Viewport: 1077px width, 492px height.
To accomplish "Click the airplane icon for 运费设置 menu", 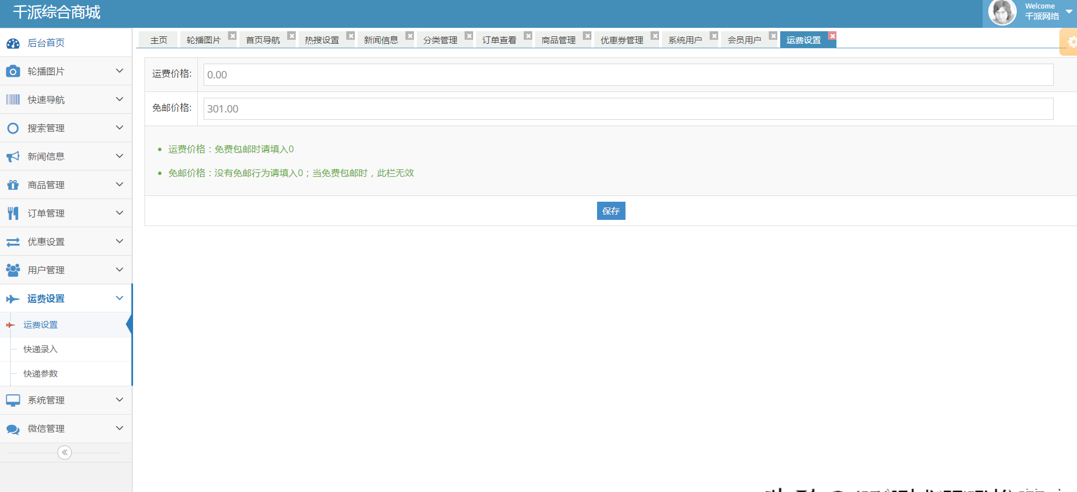I will pos(13,299).
